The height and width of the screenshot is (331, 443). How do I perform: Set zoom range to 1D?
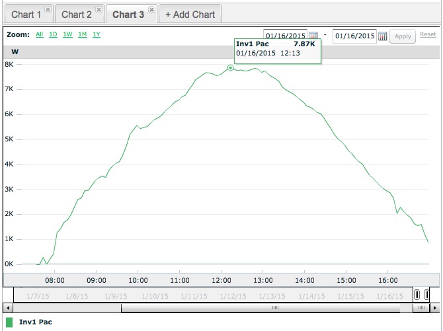click(x=53, y=34)
